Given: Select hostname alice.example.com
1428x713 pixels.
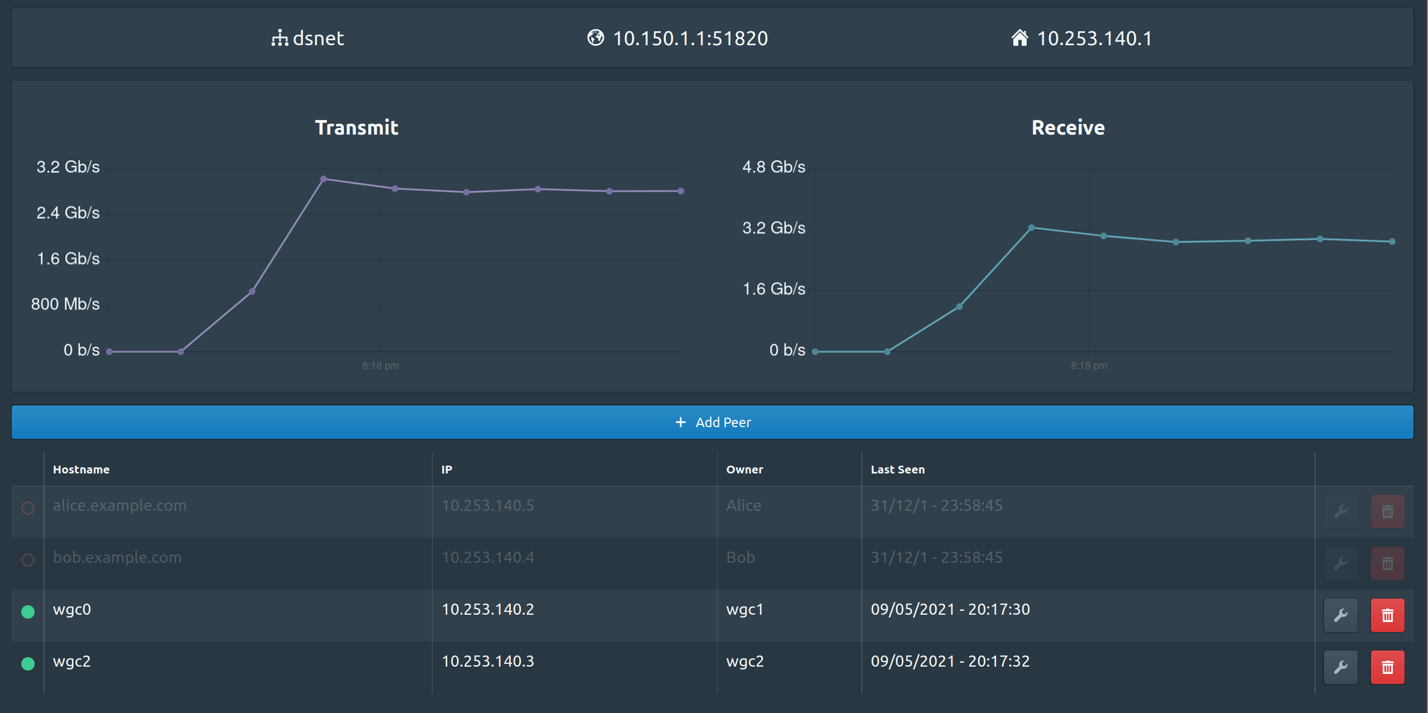Looking at the screenshot, I should (x=120, y=505).
